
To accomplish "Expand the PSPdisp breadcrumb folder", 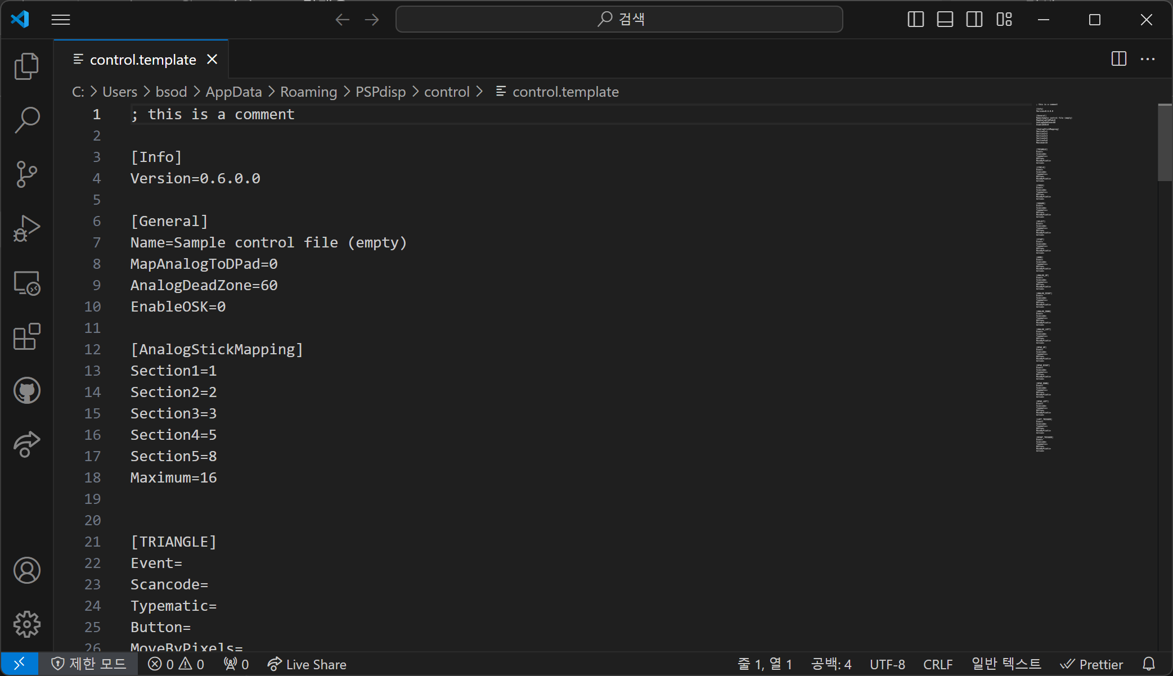I will coord(380,92).
